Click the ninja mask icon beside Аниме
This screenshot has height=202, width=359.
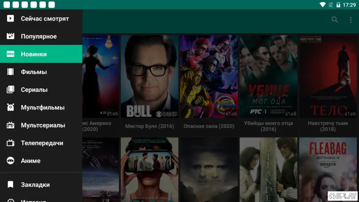(11, 161)
